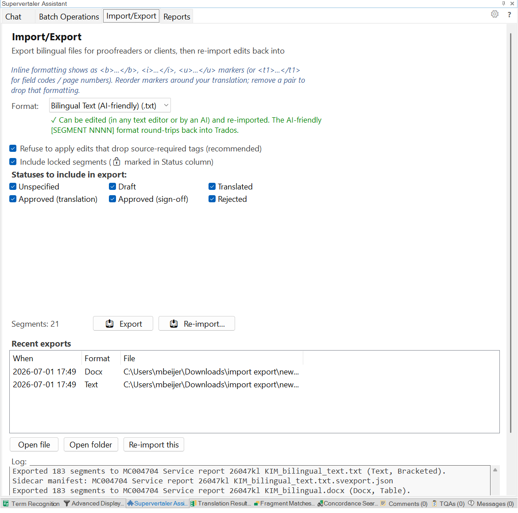Screen dimensions: 518x513
Task: Toggle Include locked segments checkbox
Action: point(13,162)
